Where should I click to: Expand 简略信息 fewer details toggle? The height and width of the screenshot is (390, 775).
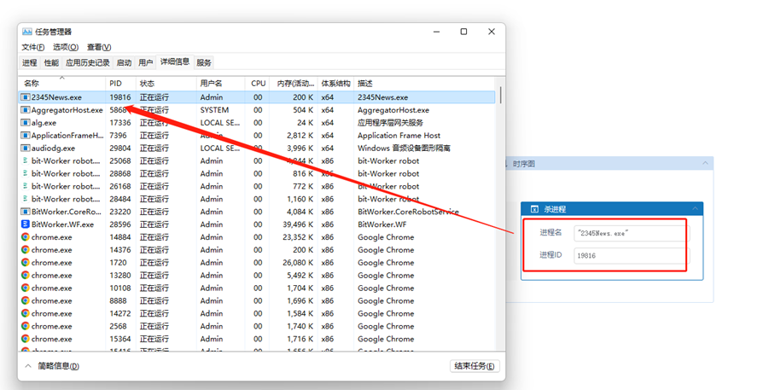coord(28,366)
